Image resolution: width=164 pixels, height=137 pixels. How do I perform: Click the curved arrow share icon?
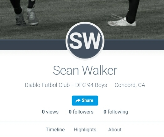point(78,101)
